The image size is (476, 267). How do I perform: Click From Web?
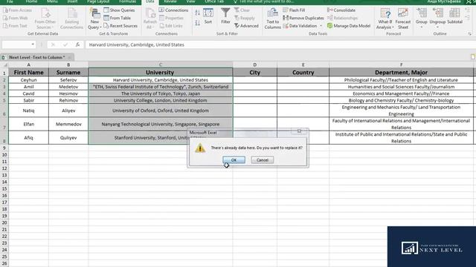15,18
